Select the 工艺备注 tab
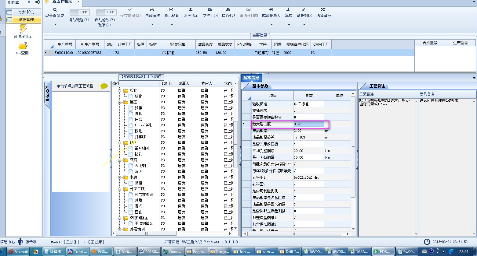The image size is (477, 256). [x=377, y=86]
